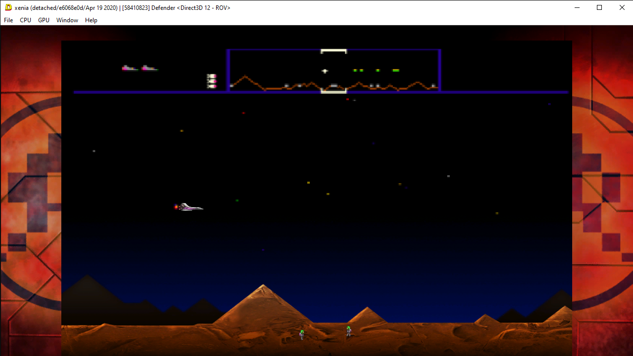This screenshot has width=633, height=356.
Task: Maximize the Xenia window
Action: tap(599, 7)
